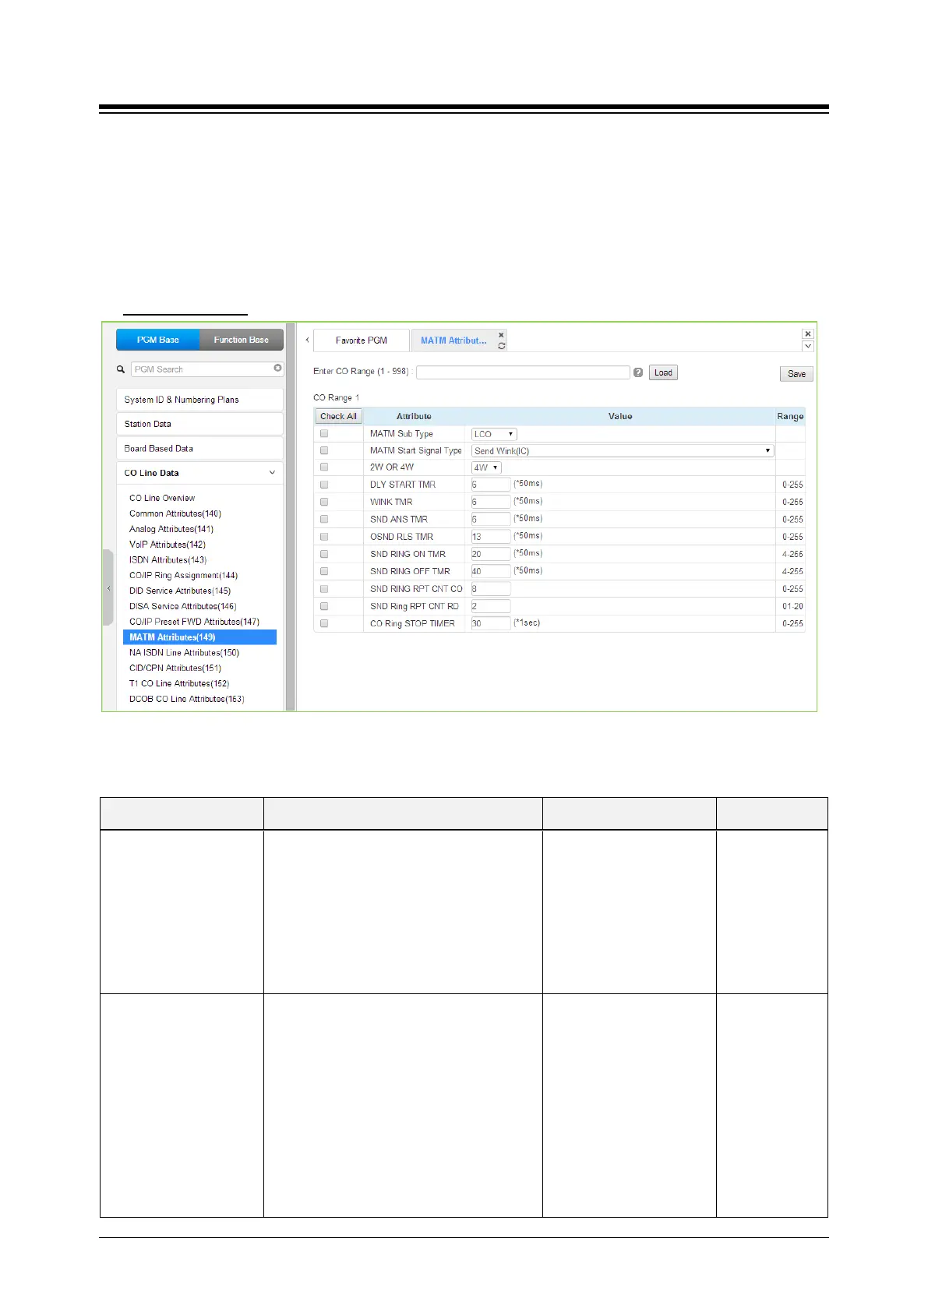
Task: Open the Station Data menu
Action: [x=199, y=424]
